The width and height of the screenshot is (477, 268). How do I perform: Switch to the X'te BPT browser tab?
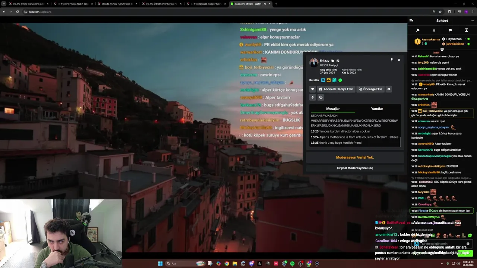72,4
